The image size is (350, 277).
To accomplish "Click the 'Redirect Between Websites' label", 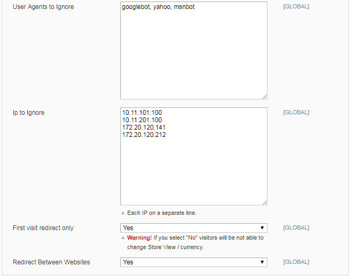I will pos(51,262).
